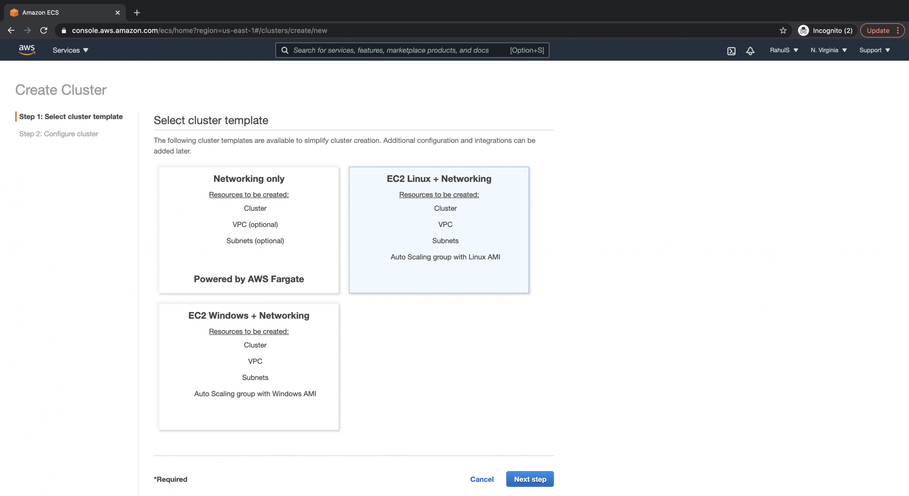Viewport: 909px width, 496px height.
Task: Select the EC2 Windows + Networking template
Action: click(x=249, y=367)
